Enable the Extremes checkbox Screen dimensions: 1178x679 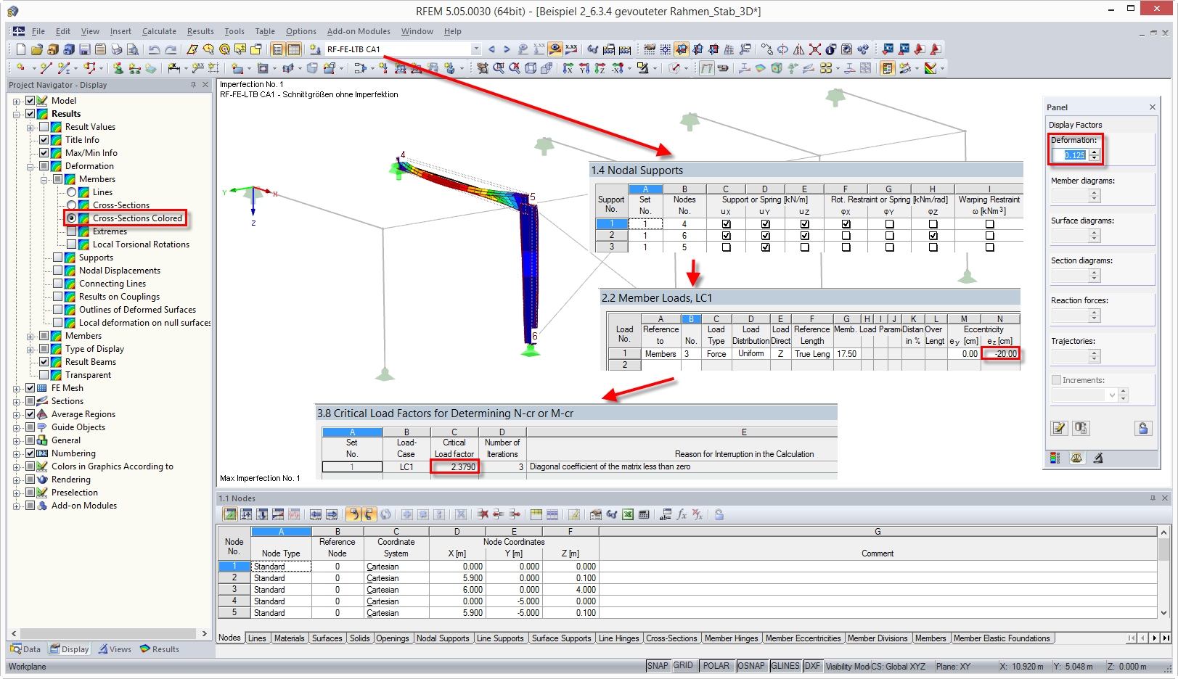[72, 231]
